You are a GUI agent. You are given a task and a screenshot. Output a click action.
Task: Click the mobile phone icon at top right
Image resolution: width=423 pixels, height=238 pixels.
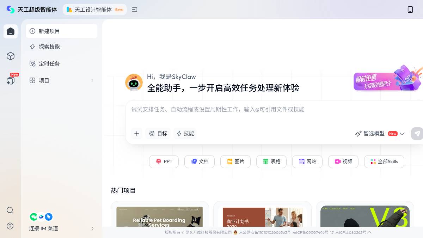(x=410, y=10)
